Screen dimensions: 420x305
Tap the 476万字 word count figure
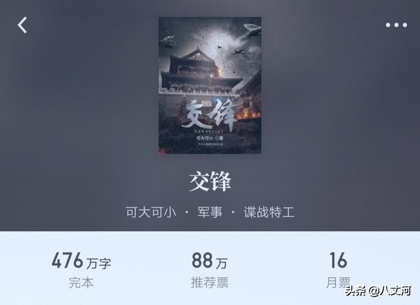(81, 260)
